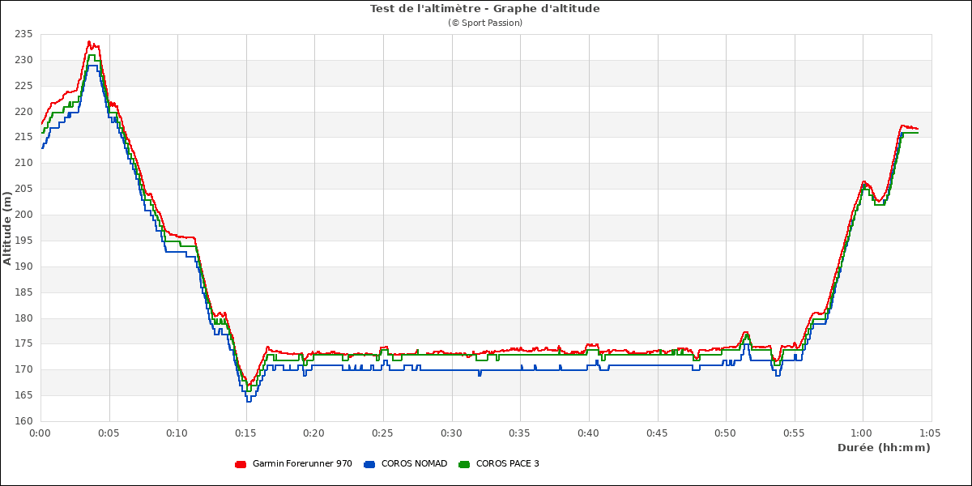Click the 175 altitude axis value
Image resolution: width=972 pixels, height=486 pixels.
point(23,344)
